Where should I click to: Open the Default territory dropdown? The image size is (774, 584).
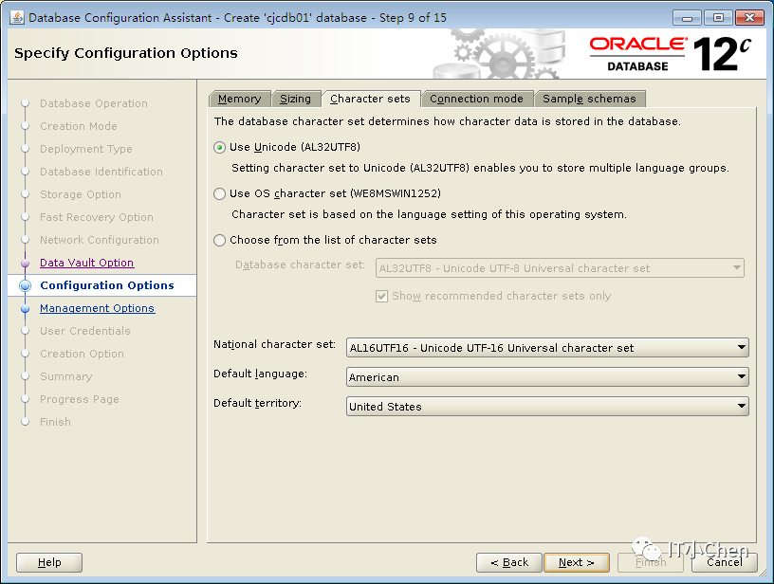(x=547, y=407)
